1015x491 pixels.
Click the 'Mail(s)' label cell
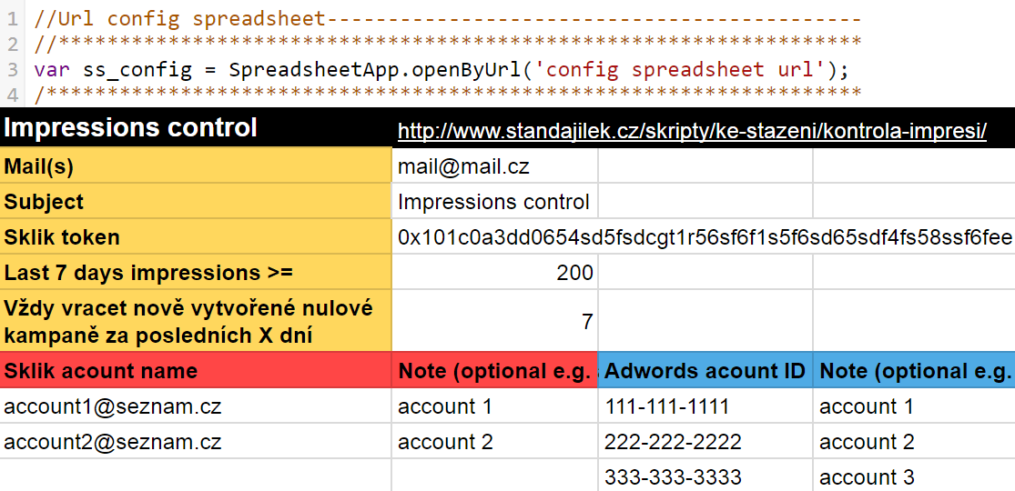196,166
